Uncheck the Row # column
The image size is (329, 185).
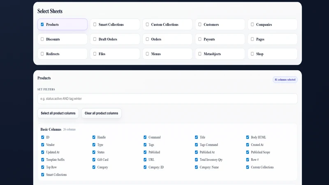coord(248,160)
